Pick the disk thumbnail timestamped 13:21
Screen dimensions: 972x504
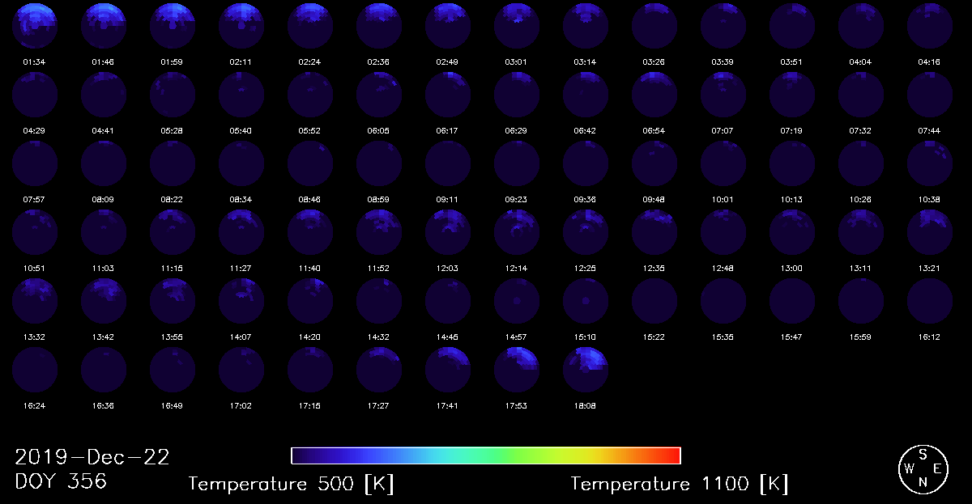tap(930, 232)
